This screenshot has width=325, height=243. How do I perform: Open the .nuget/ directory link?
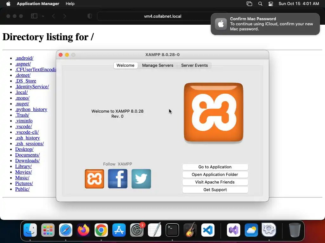(x=22, y=104)
